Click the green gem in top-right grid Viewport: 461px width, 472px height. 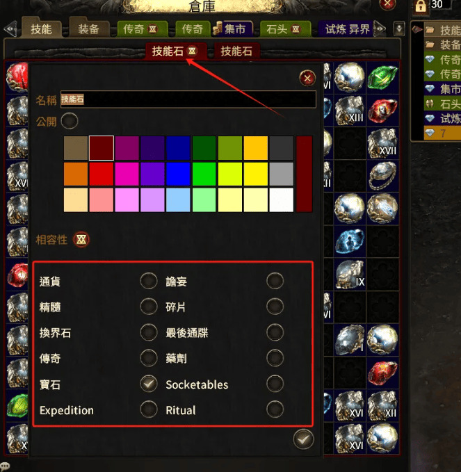click(382, 77)
